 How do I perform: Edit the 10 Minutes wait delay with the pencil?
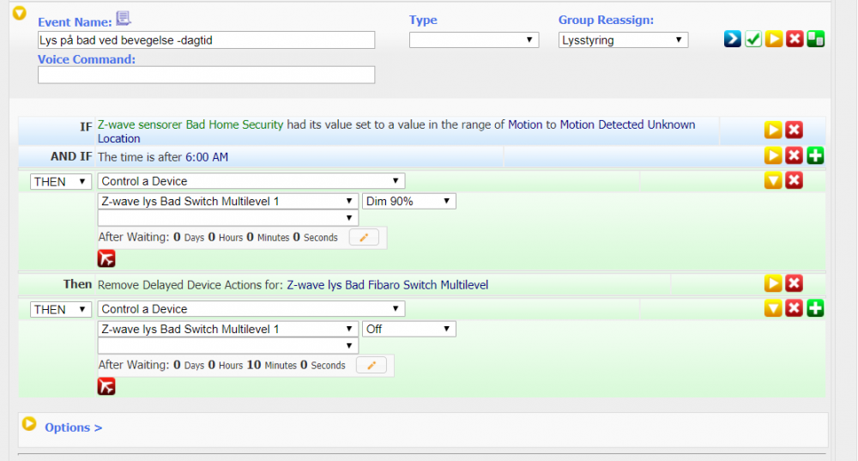(371, 366)
